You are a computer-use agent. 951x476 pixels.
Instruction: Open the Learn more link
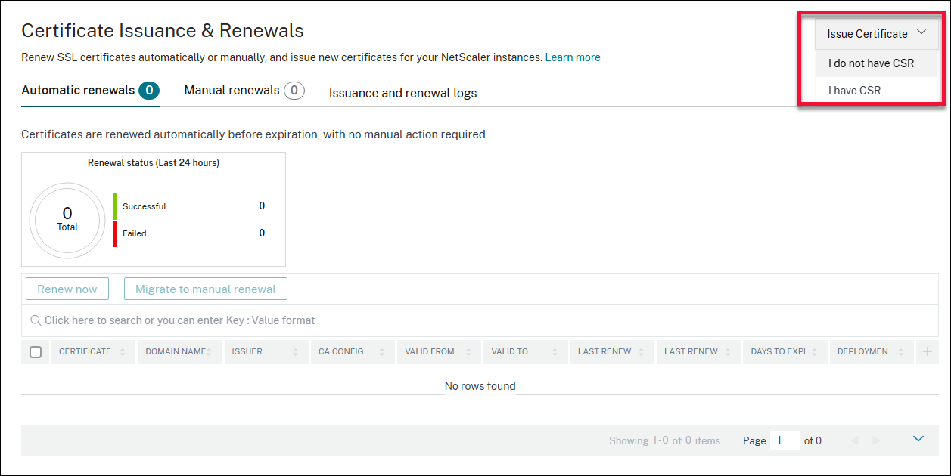(573, 57)
